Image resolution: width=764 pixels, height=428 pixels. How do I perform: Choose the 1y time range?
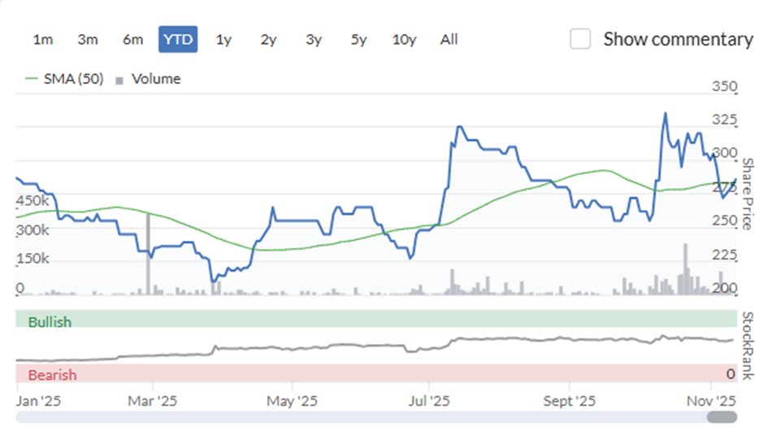tap(224, 40)
